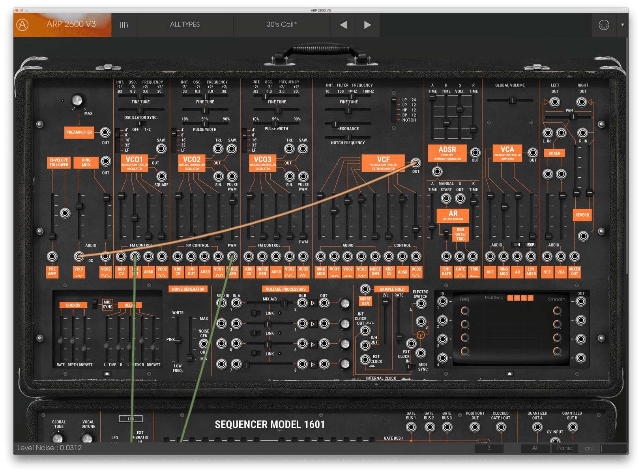This screenshot has height=474, width=642.
Task: Click the Arturia logo icon
Action: (x=22, y=24)
